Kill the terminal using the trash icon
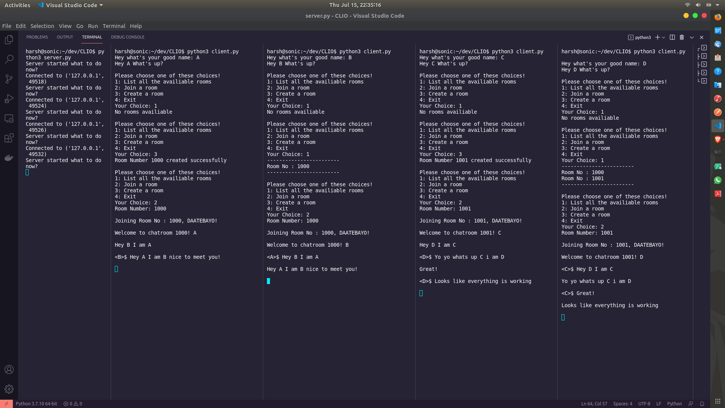Screen dimensions: 725x408 pos(682,37)
